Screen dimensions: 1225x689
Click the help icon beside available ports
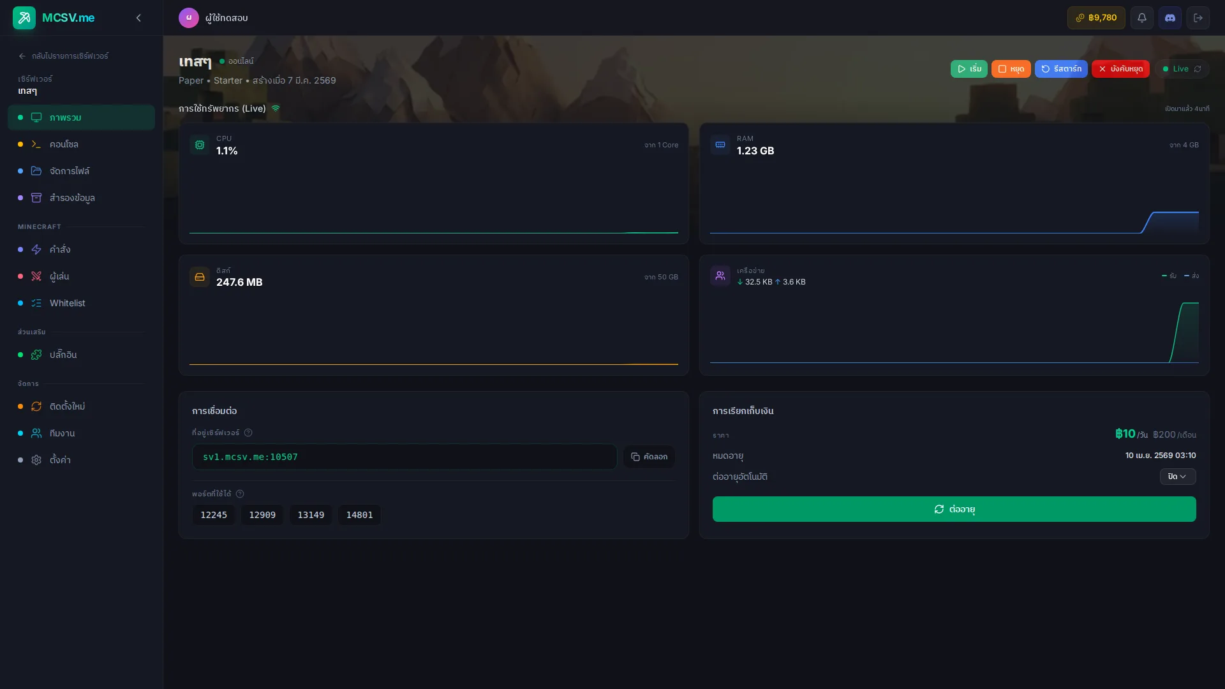pos(240,494)
